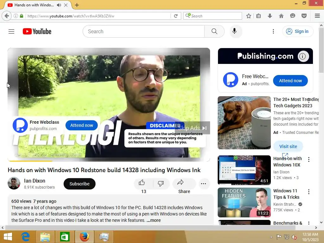Screen dimensions: 324x243
Task: Open Action Center flag icon
Action: click(x=279, y=237)
